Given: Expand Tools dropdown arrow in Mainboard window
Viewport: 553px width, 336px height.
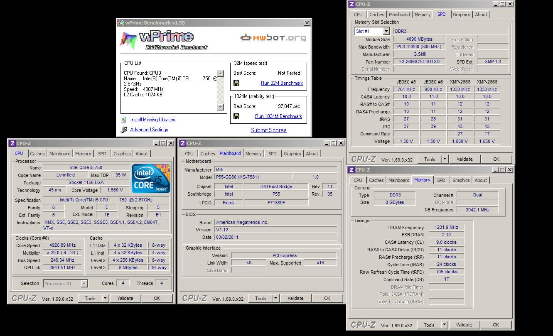Looking at the screenshot, I should [275, 298].
